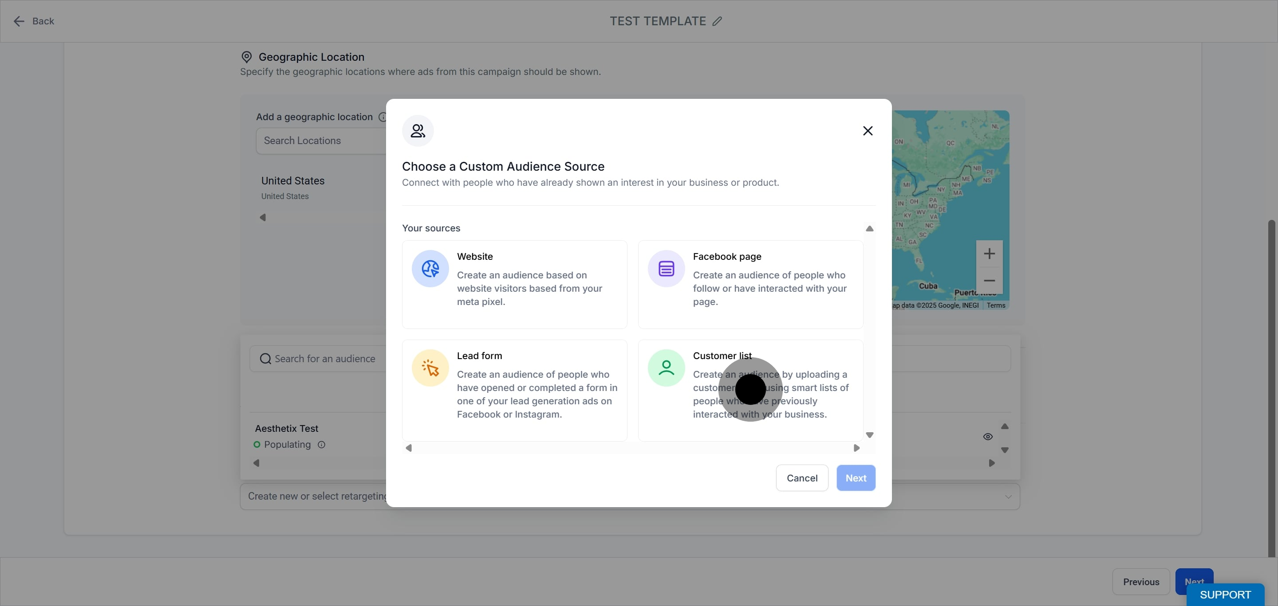
Task: Zoom in on the map
Action: coord(989,254)
